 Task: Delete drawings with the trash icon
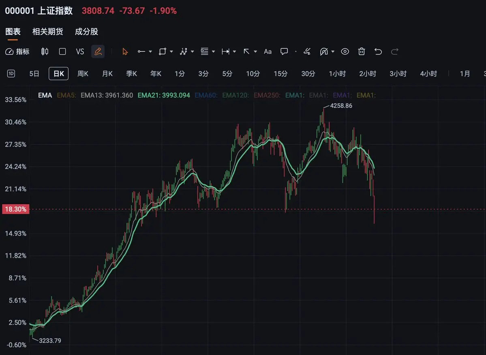362,51
